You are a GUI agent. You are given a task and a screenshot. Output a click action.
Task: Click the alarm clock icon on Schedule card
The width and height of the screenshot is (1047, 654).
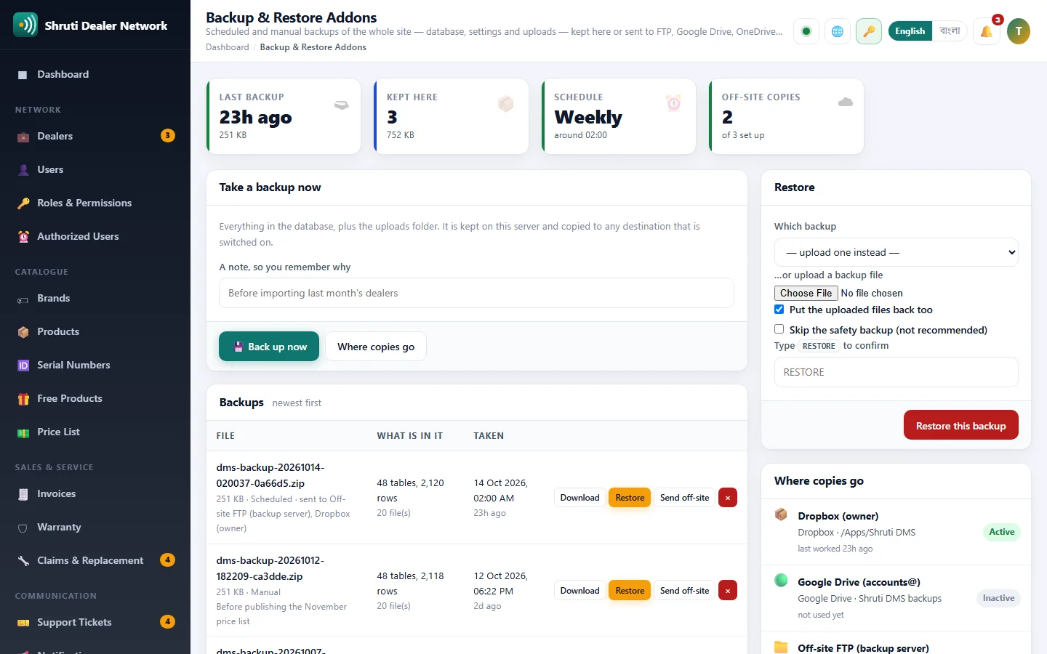[674, 103]
